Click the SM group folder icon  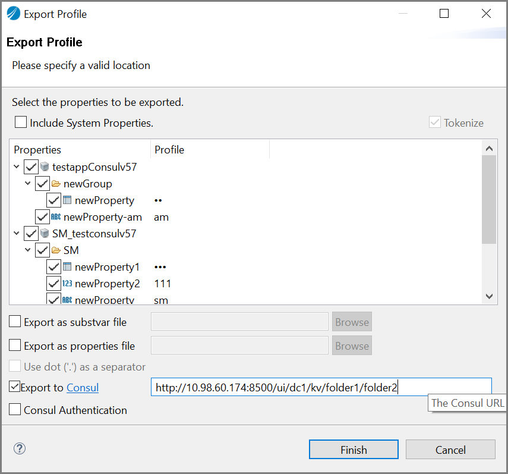point(56,250)
